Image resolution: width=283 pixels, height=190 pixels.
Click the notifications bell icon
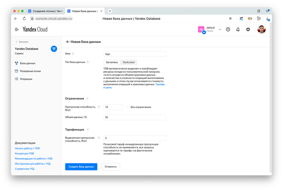click(238, 30)
